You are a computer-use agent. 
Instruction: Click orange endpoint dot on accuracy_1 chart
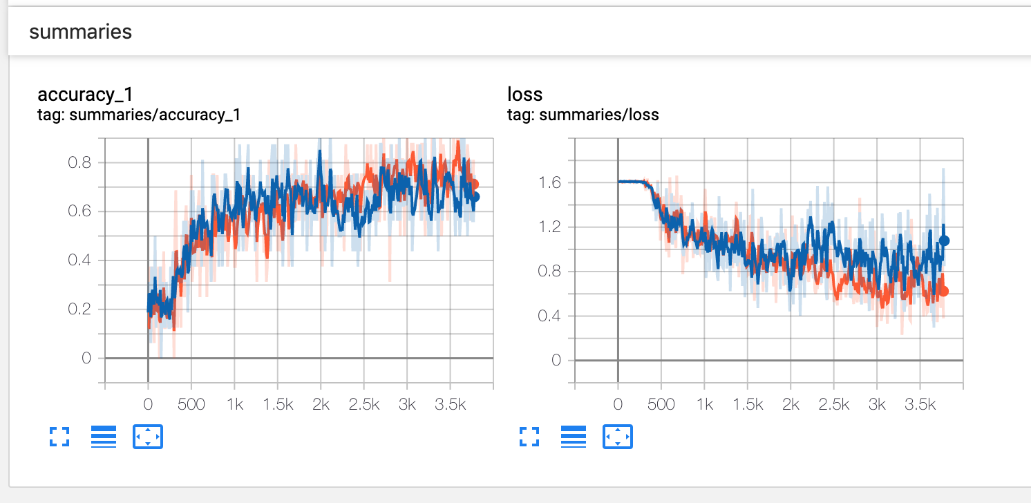[x=474, y=184]
